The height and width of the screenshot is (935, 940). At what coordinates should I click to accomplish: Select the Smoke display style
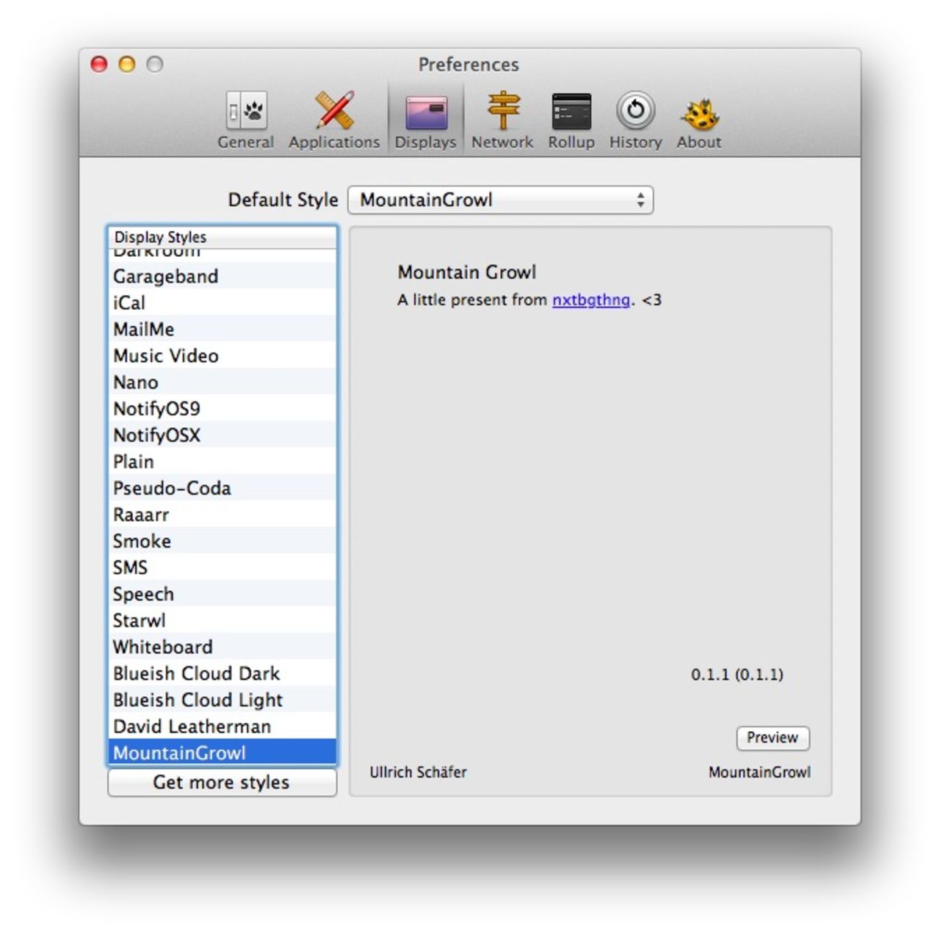pos(142,541)
